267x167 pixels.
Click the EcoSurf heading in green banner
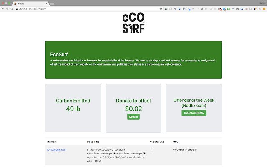tap(59, 55)
